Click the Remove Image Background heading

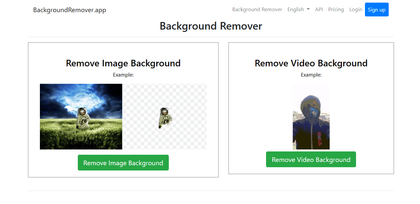(123, 63)
